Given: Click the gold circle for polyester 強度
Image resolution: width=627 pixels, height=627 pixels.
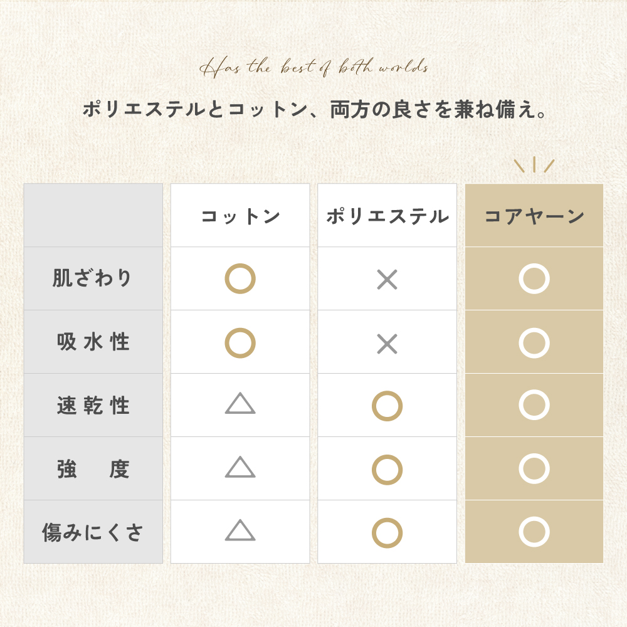Looking at the screenshot, I should pos(387,470).
